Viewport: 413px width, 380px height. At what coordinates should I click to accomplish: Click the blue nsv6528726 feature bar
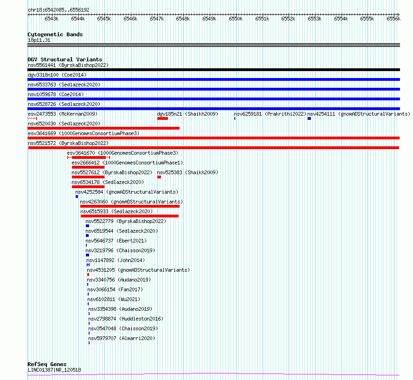pos(213,109)
